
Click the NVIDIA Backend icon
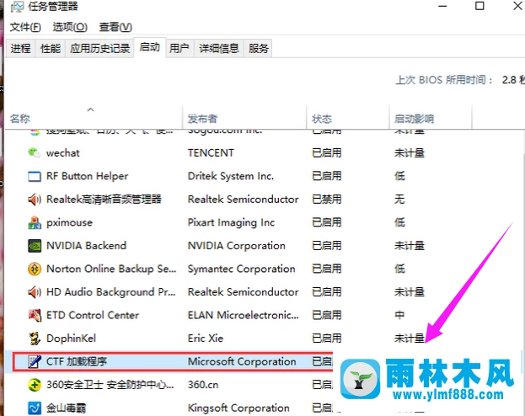[x=35, y=246]
